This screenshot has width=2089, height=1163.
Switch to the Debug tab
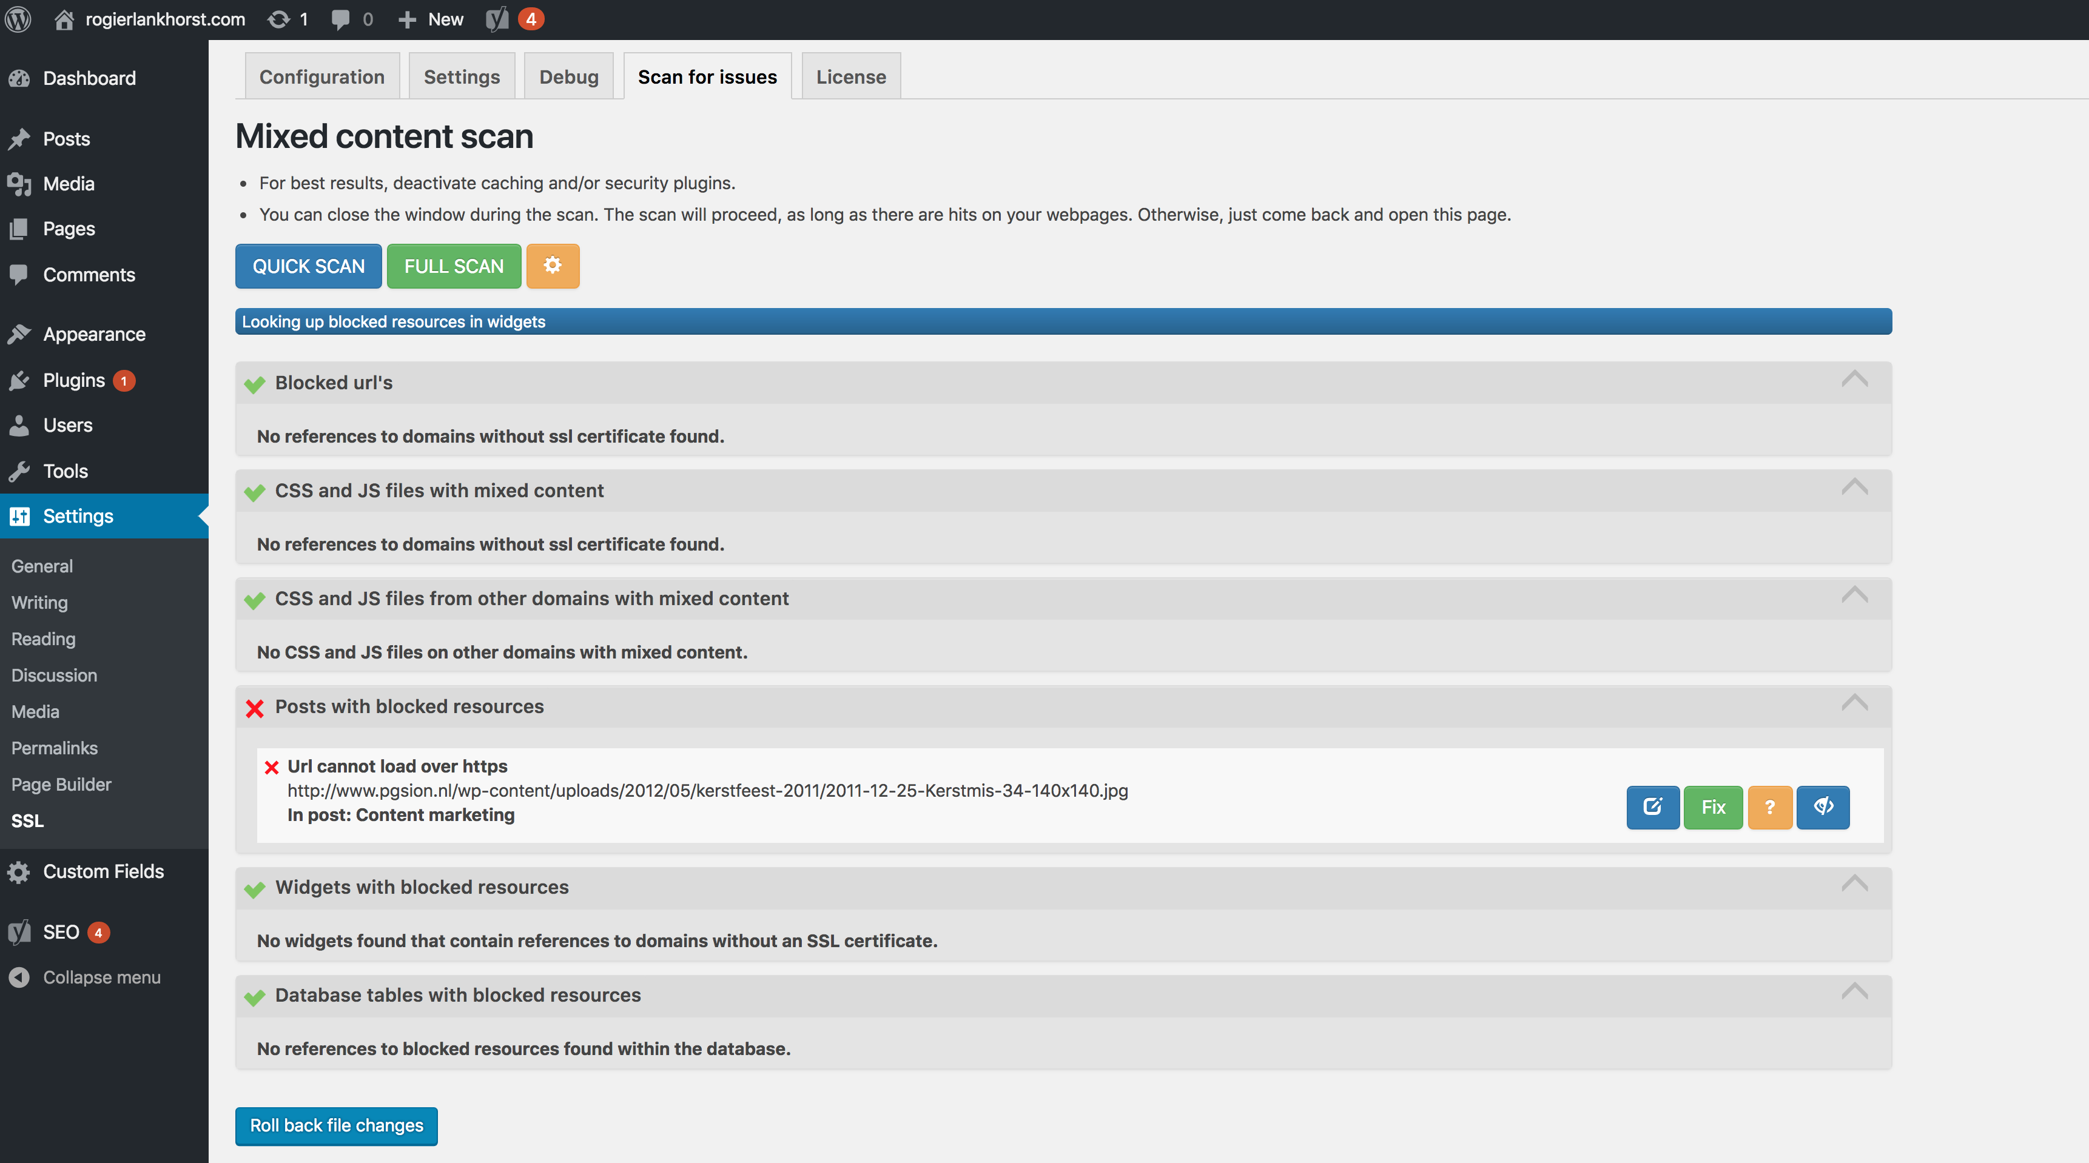568,76
